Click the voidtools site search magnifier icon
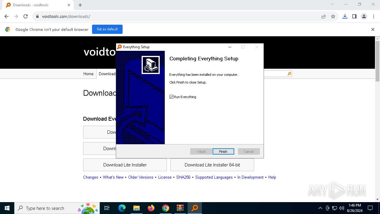 tap(289, 74)
